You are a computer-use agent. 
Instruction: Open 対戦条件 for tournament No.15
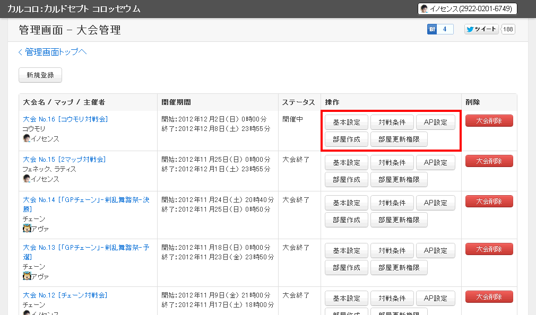point(392,163)
